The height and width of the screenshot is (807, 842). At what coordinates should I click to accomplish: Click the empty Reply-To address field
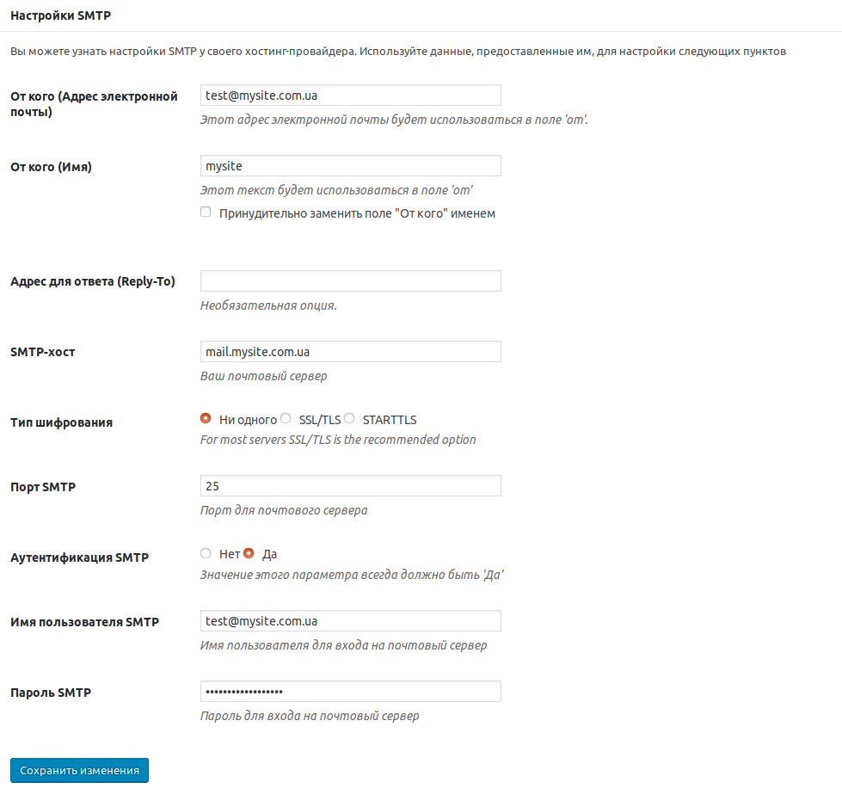point(351,281)
